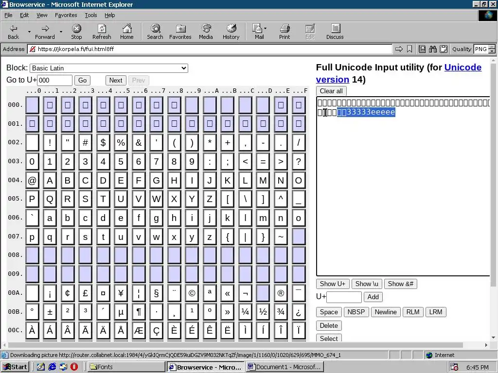498x373 pixels.
Task: Open the Mail dropdown arrow
Action: pyautogui.click(x=265, y=29)
